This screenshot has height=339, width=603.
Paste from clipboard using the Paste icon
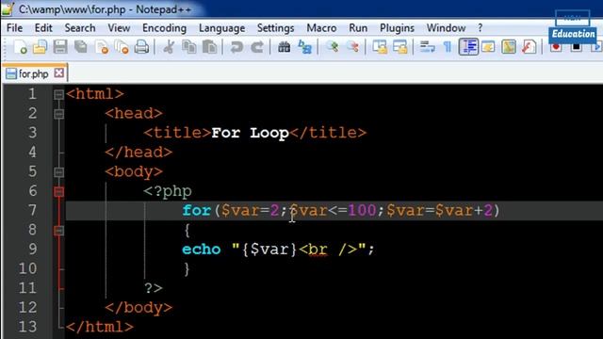209,47
